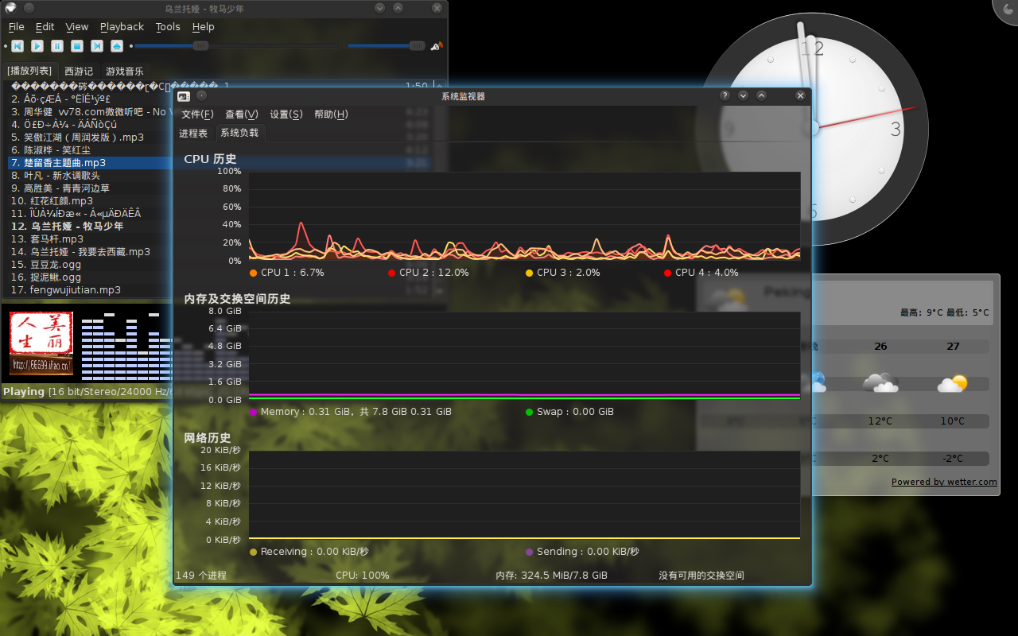Screen dimensions: 1018x636
Task: Click the music player seek slider handle
Action: click(x=200, y=46)
